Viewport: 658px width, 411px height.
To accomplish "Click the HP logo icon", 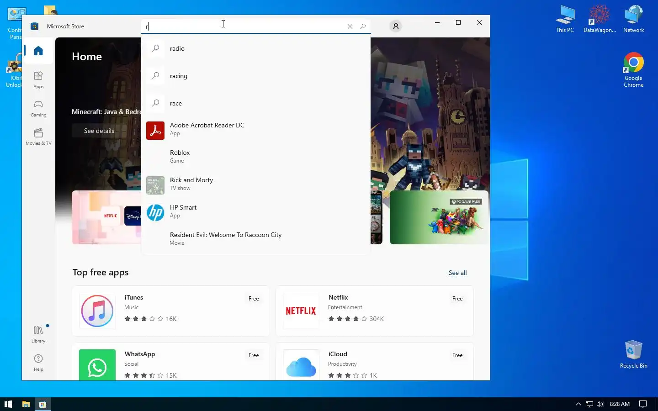I will coord(155,213).
